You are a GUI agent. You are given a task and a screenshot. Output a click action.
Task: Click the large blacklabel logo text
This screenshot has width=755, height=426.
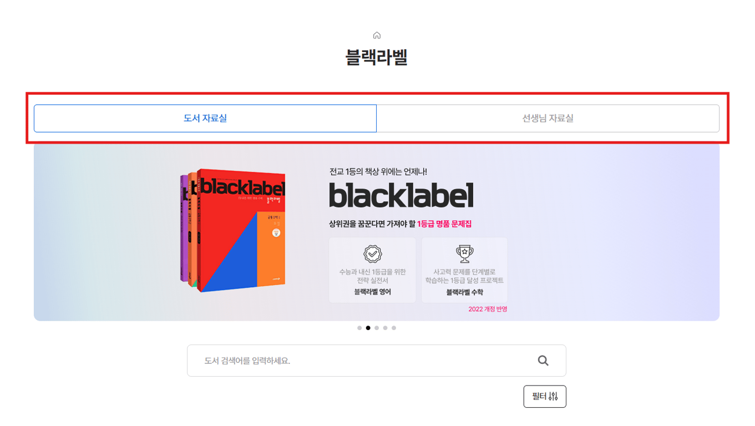[401, 195]
